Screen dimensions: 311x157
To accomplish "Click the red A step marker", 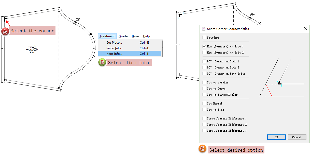I will click(5, 31).
